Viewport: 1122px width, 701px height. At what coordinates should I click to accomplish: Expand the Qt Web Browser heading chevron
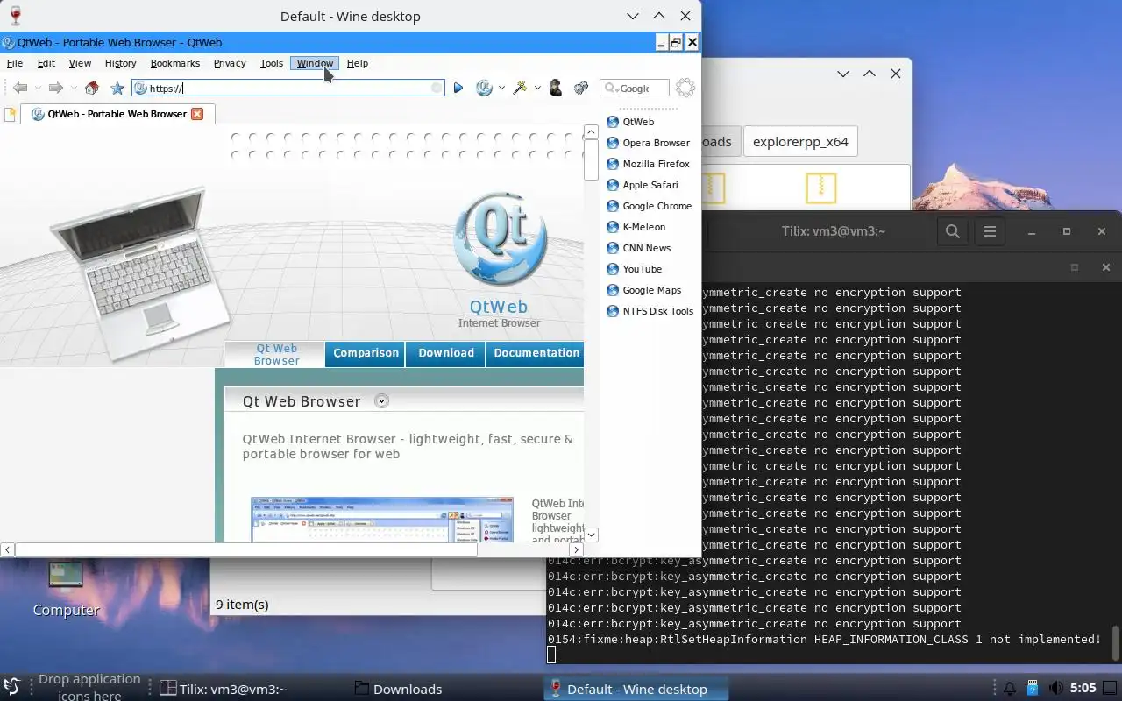[x=381, y=400]
